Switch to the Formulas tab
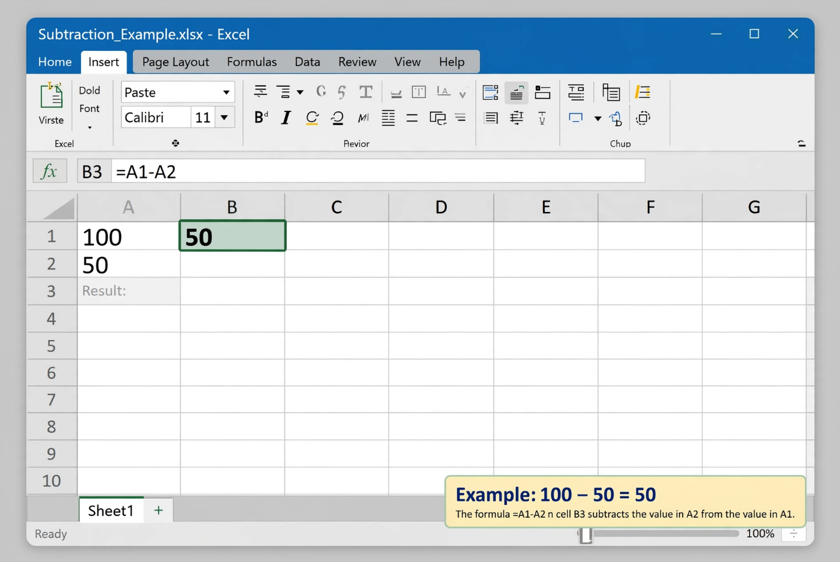The width and height of the screenshot is (840, 562). pos(251,62)
